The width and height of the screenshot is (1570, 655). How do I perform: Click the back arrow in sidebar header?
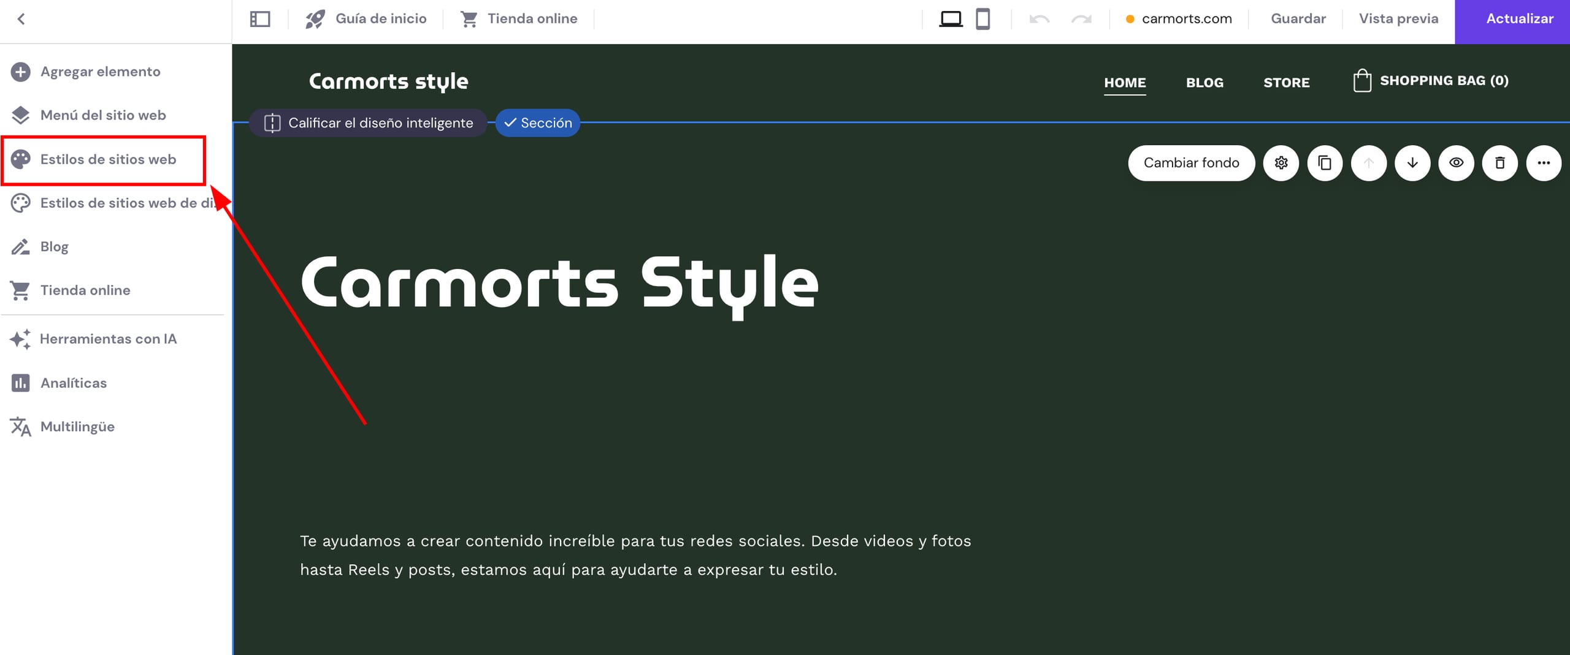[x=21, y=19]
